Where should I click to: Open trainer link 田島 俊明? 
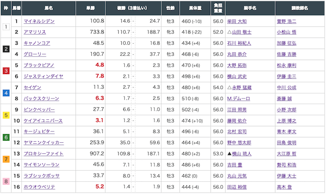click(286, 143)
